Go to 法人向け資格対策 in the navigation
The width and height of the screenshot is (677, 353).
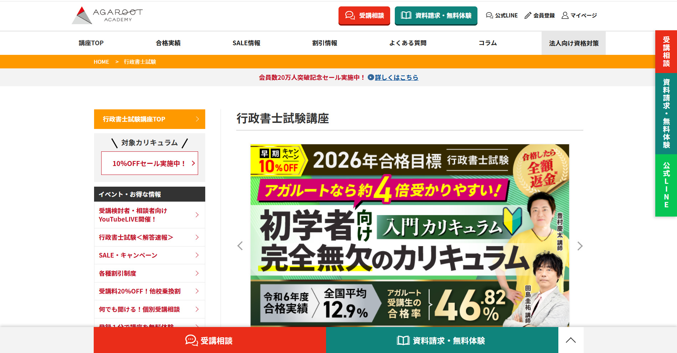coord(573,43)
